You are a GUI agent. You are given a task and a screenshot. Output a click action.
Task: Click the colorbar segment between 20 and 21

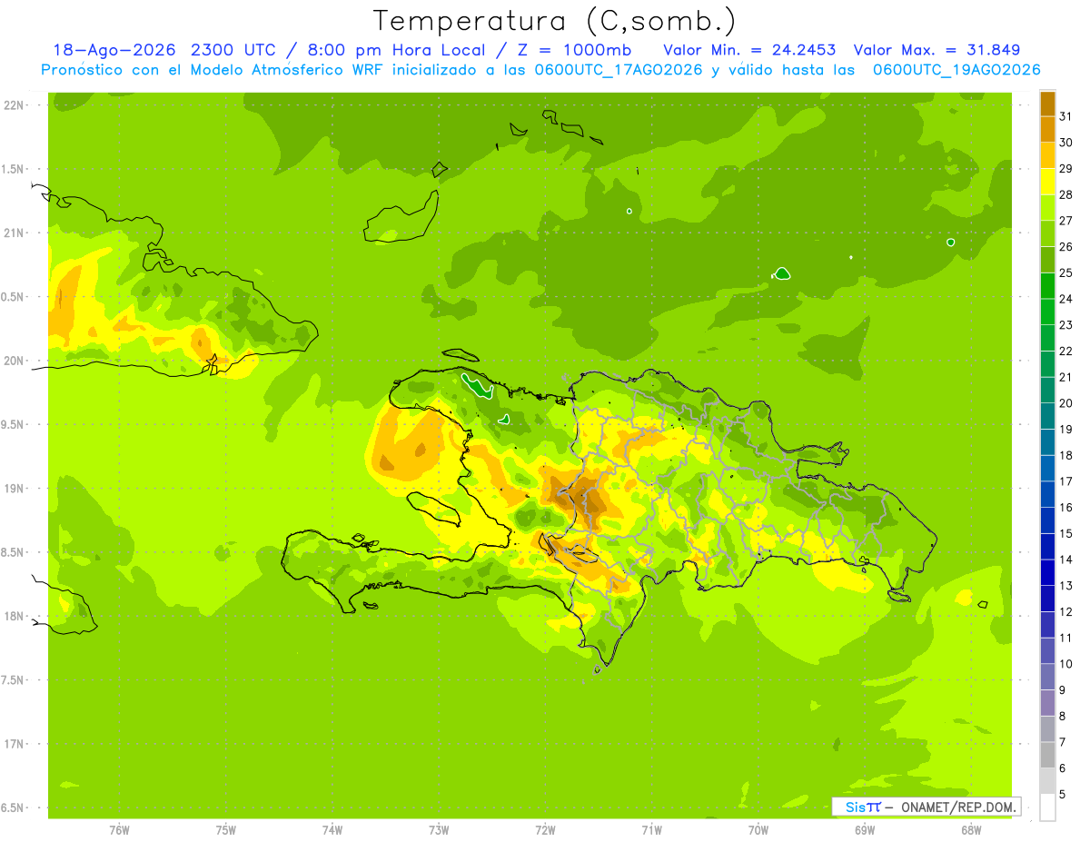tap(1047, 390)
